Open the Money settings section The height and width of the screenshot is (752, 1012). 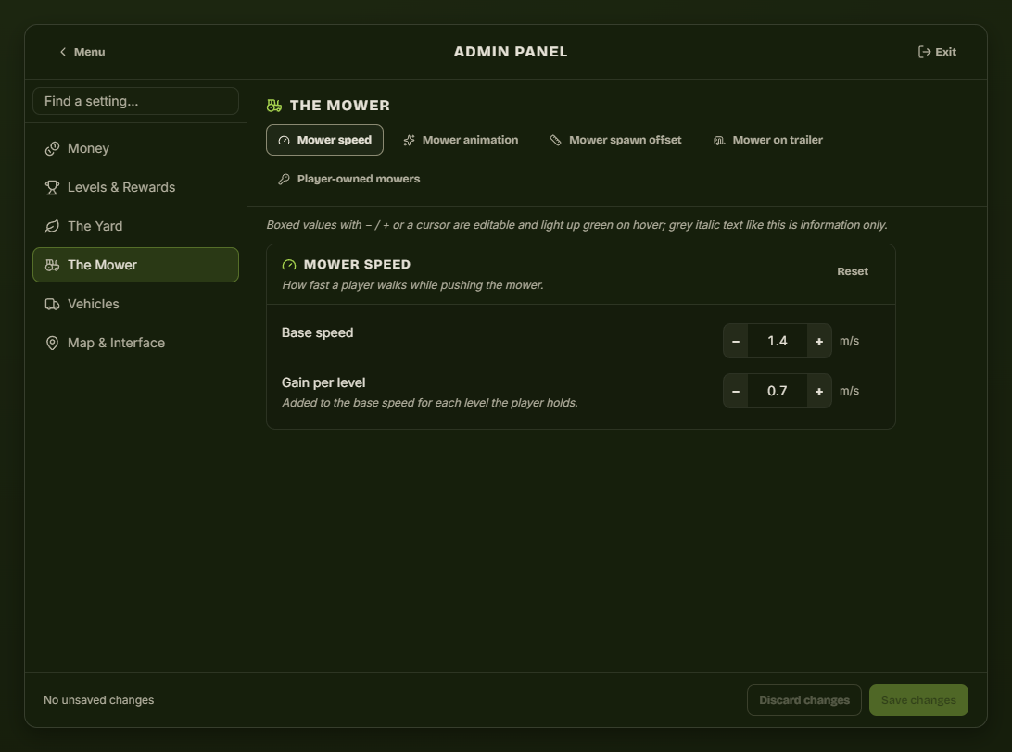(x=135, y=148)
